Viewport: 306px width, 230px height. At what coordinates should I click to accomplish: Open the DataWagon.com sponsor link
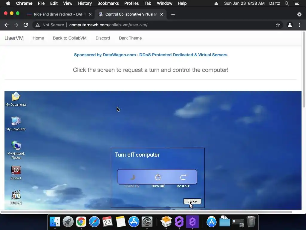coord(151,55)
